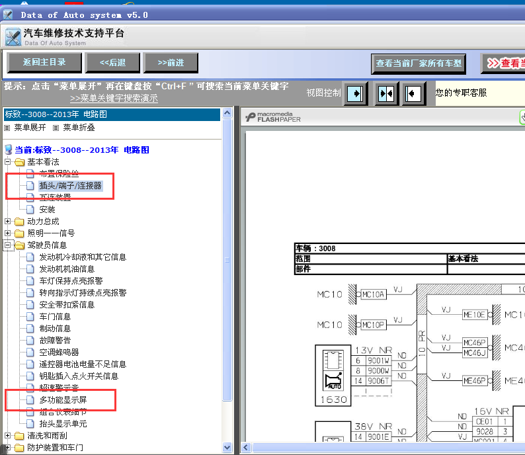Viewport: 525px width, 455px height.
Task: Open 故障警告 item
Action: tap(55, 341)
